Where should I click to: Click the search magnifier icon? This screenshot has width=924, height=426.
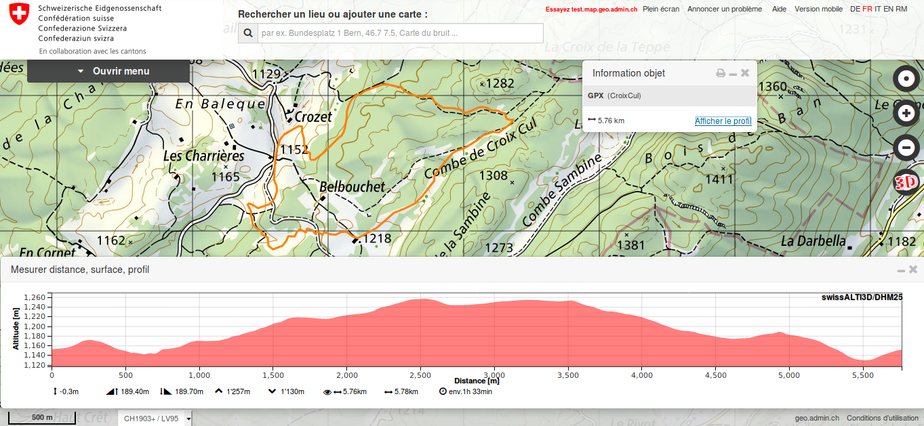tap(248, 33)
